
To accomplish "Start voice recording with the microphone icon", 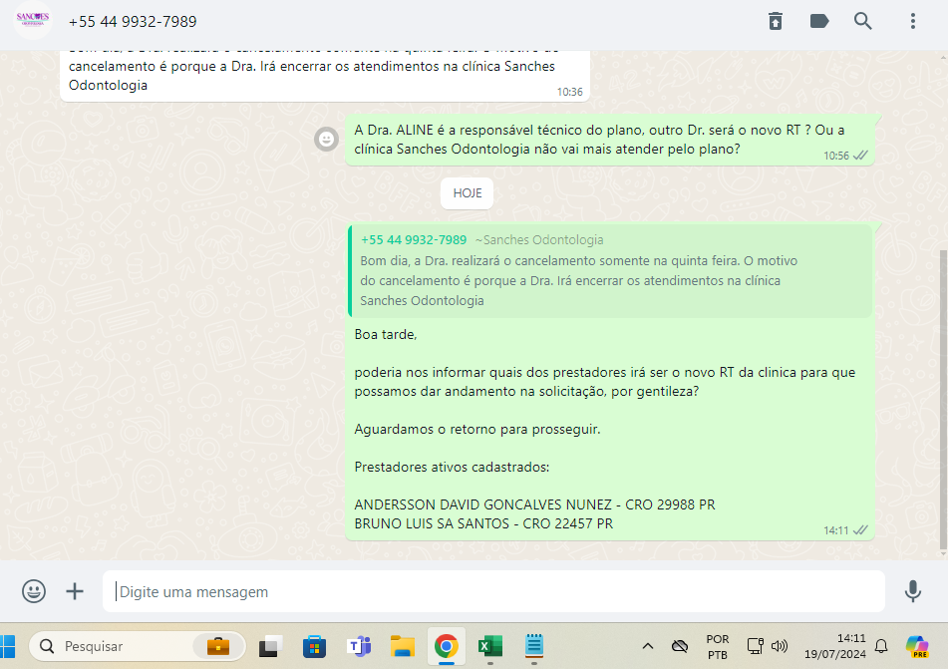I will (x=912, y=591).
